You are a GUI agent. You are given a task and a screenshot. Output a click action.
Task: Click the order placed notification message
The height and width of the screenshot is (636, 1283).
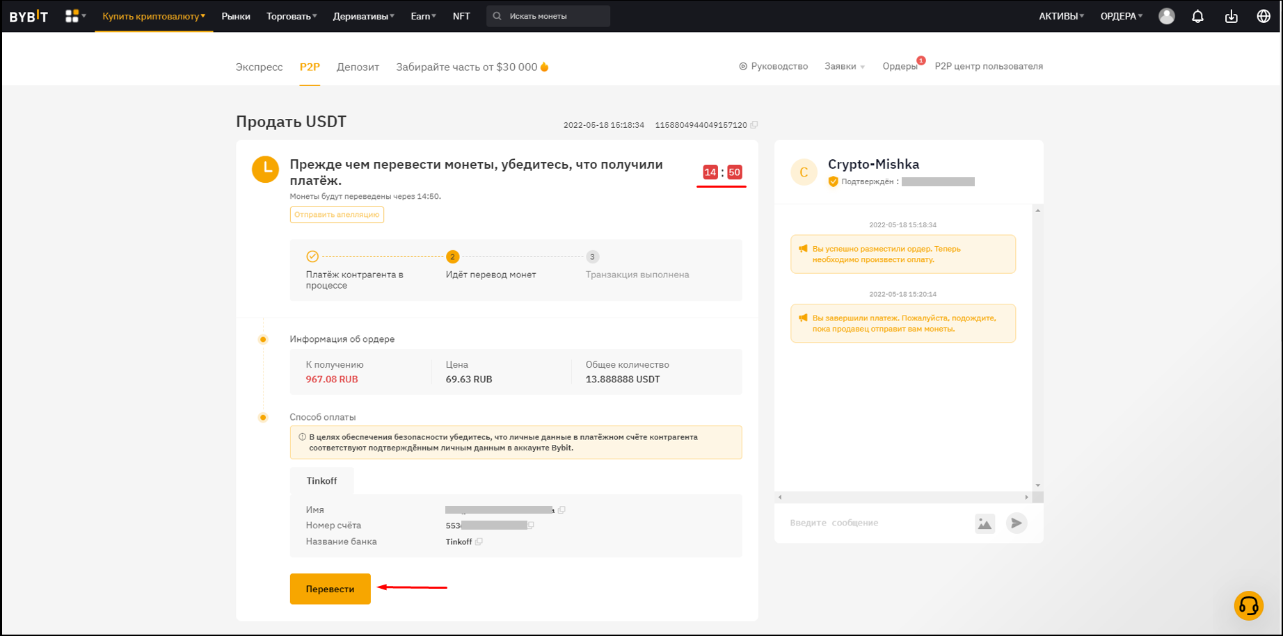pyautogui.click(x=903, y=254)
